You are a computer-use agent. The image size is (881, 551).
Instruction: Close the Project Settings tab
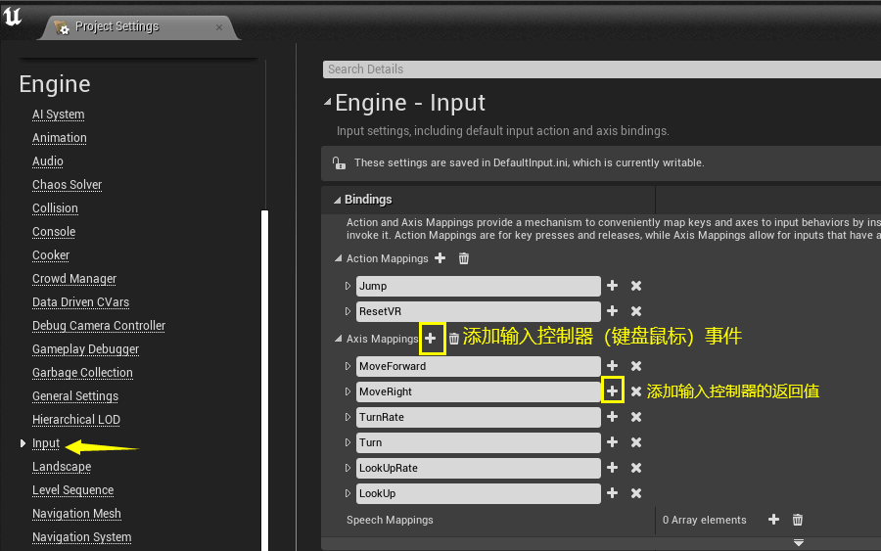tap(219, 27)
